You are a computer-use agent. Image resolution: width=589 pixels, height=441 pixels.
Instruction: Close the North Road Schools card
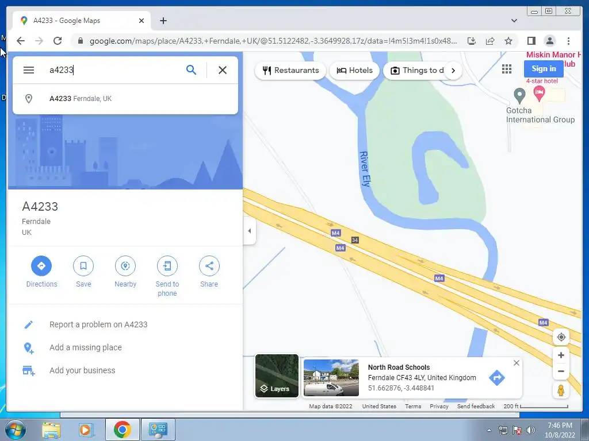coord(517,363)
